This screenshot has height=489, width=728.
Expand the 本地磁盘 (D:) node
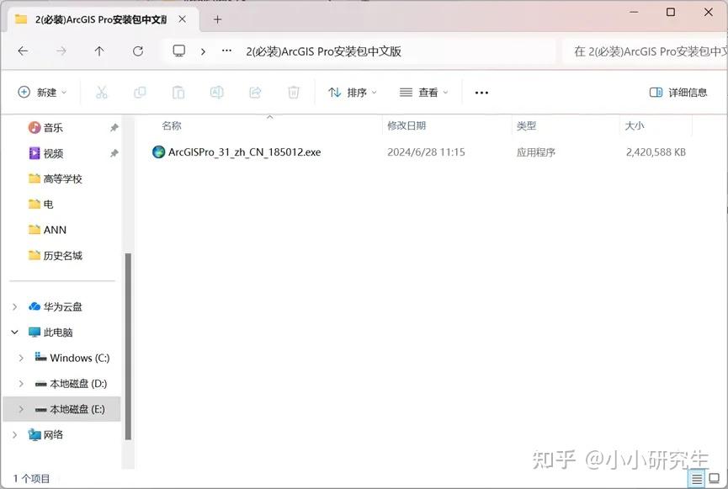click(21, 384)
